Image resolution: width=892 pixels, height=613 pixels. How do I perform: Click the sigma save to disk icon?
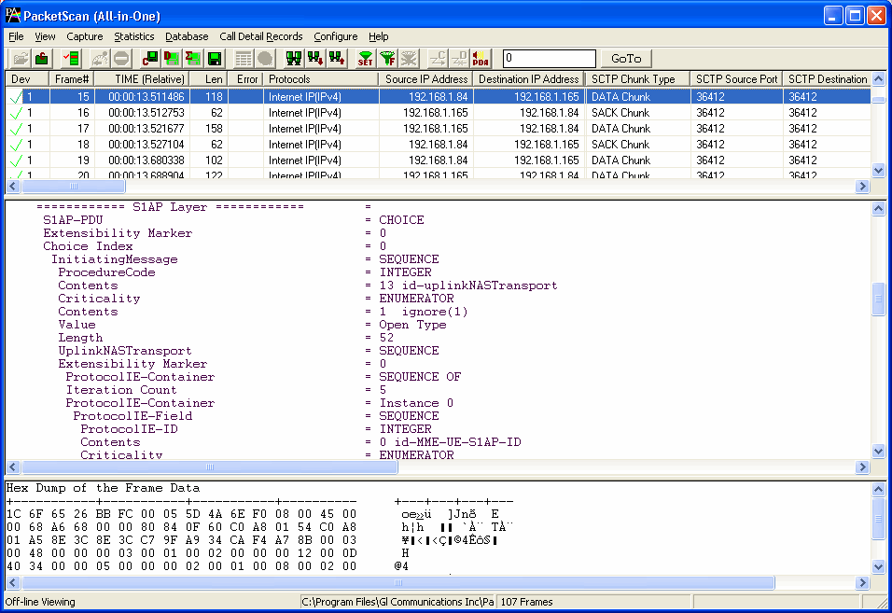point(193,59)
